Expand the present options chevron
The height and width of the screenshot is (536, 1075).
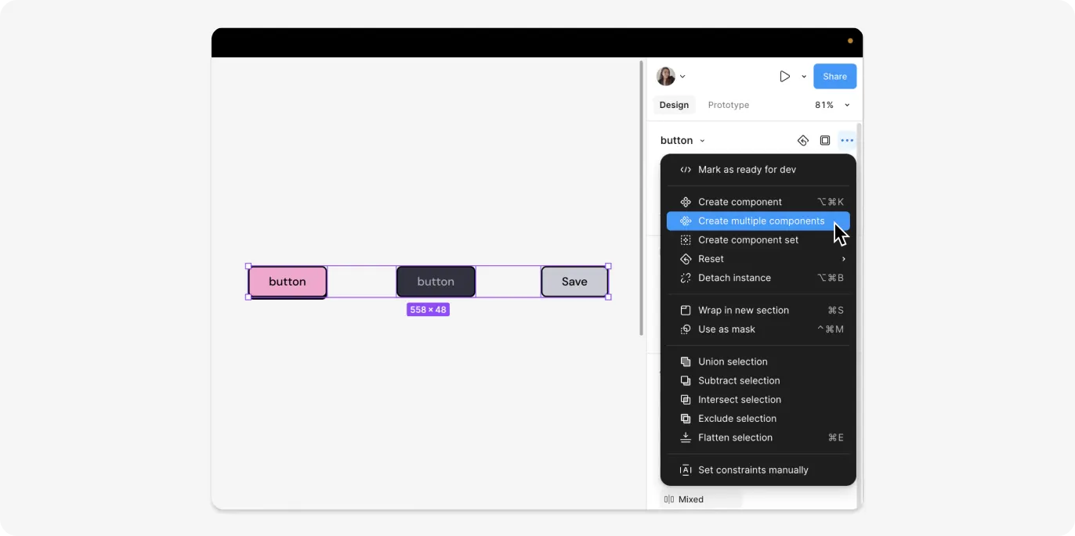(x=804, y=77)
